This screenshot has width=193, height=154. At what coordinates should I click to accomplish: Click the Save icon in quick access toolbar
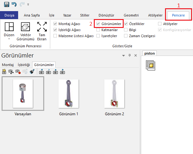point(6,4)
